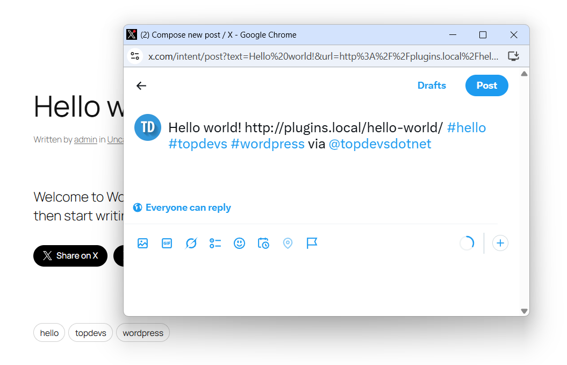Viewport: 567px width, 365px height.
Task: Click the install app icon in address bar
Action: pyautogui.click(x=513, y=56)
